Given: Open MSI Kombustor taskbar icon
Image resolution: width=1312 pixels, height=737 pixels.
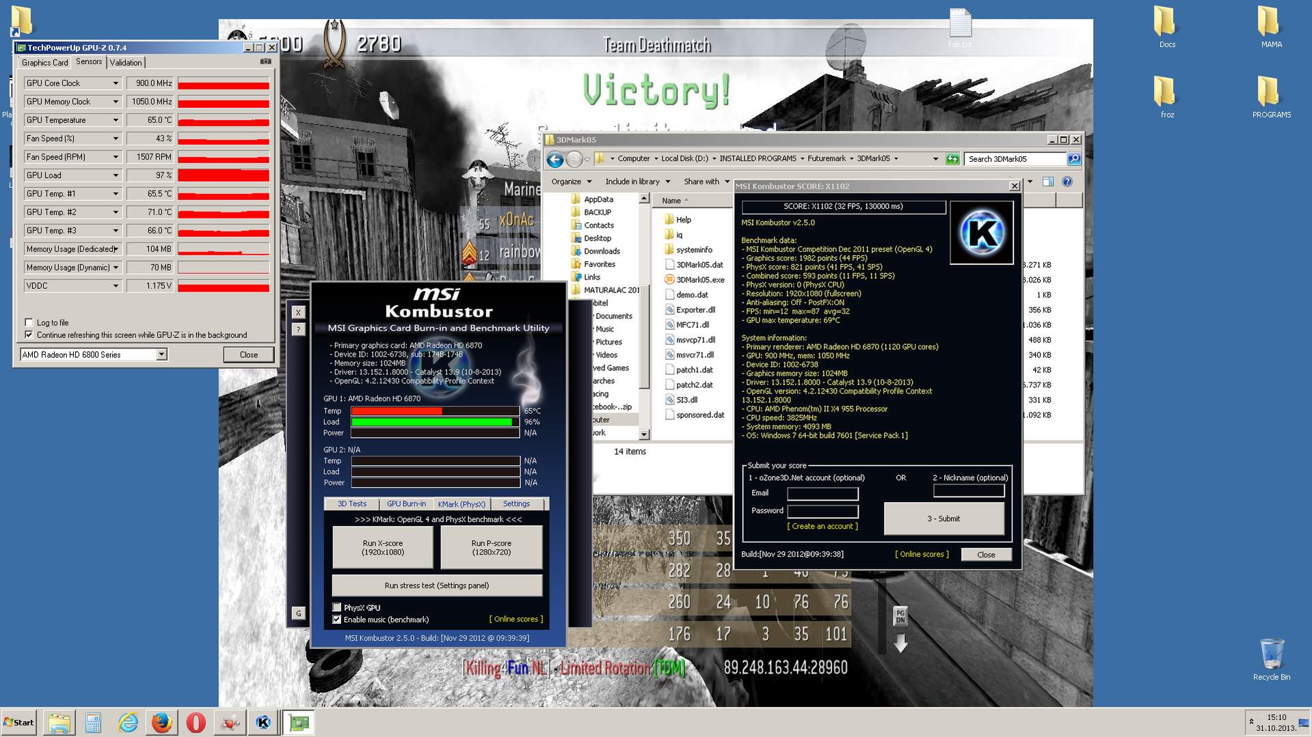Looking at the screenshot, I should click(264, 723).
